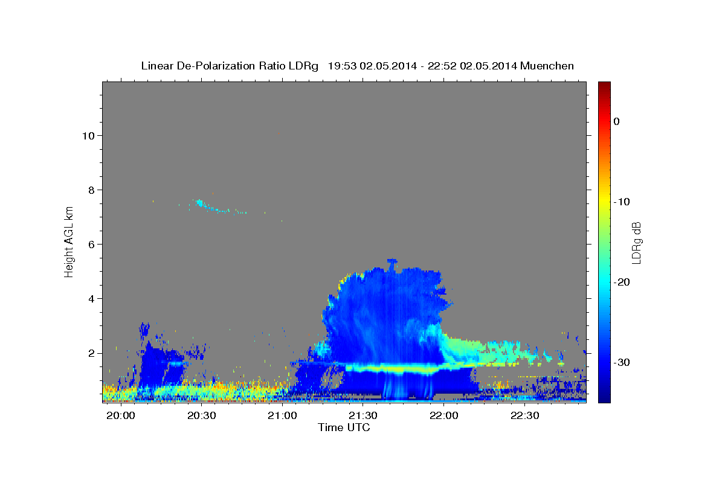Click the colorbar value '-30'
Image resolution: width=725 pixels, height=483 pixels.
coord(623,362)
